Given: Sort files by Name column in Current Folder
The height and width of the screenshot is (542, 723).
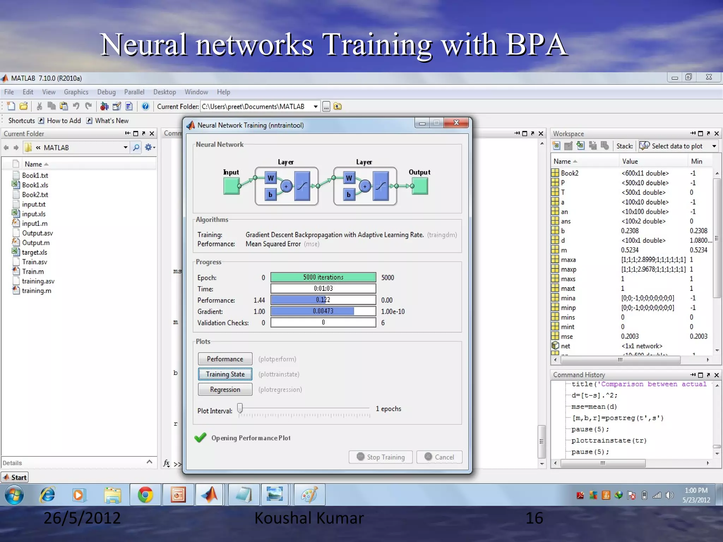Looking at the screenshot, I should 34,164.
